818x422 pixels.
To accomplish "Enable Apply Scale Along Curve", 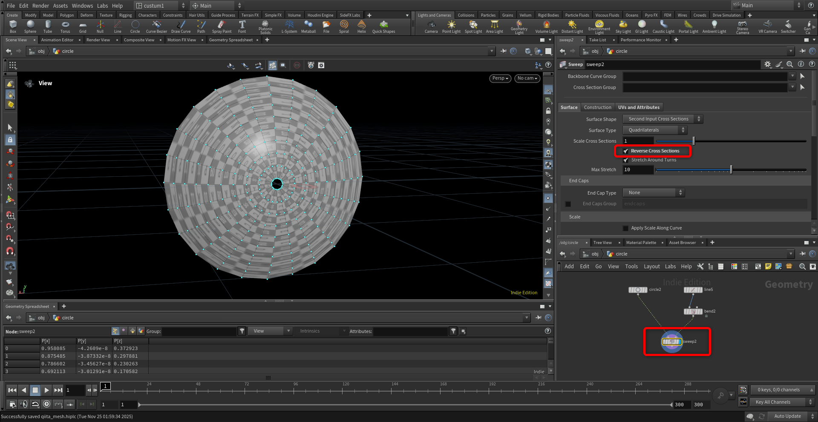I will pyautogui.click(x=625, y=228).
